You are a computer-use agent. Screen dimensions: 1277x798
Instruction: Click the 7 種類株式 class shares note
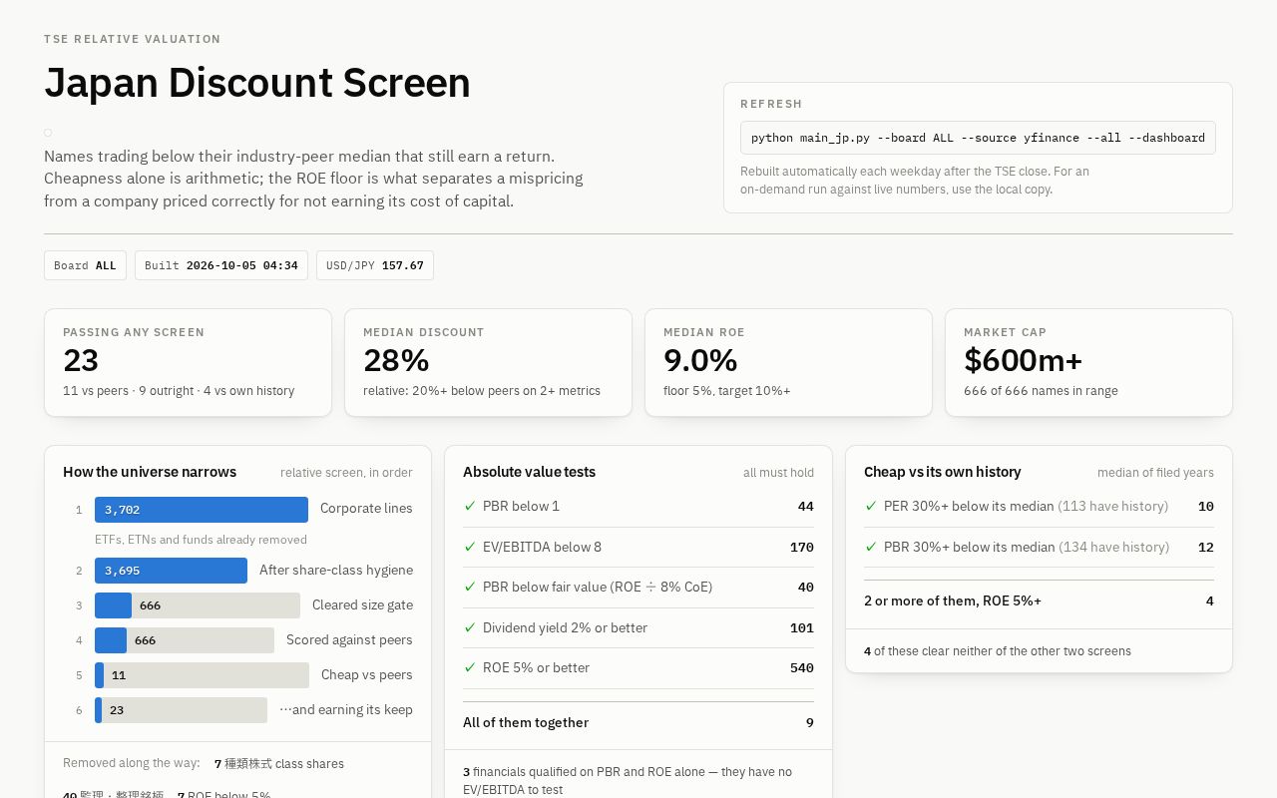pos(279,764)
